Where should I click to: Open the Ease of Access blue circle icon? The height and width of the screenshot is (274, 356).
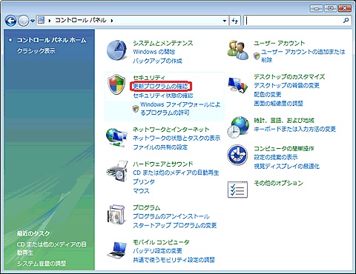click(x=237, y=155)
